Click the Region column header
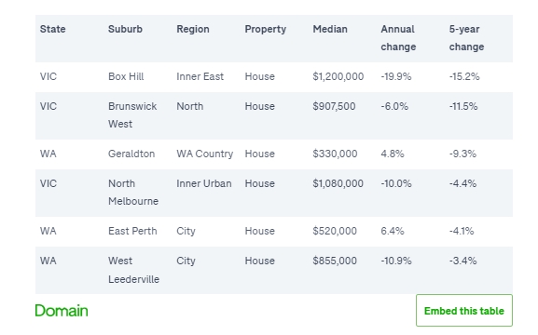The height and width of the screenshot is (335, 538). (x=193, y=29)
